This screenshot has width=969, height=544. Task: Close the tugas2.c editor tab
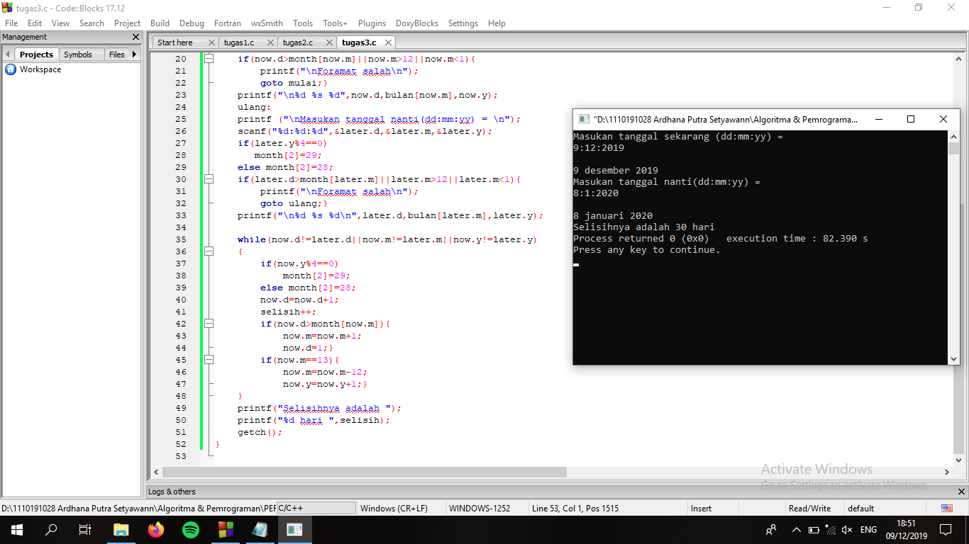tap(330, 42)
